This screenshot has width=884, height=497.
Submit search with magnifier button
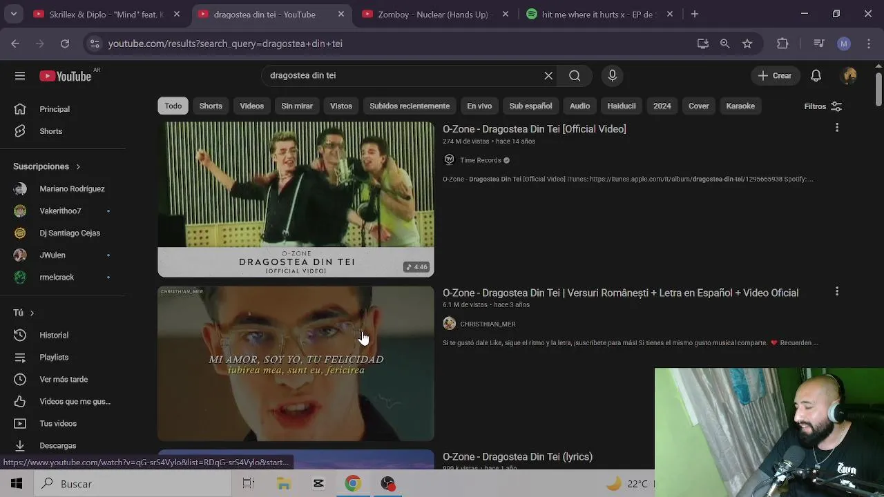pyautogui.click(x=575, y=75)
